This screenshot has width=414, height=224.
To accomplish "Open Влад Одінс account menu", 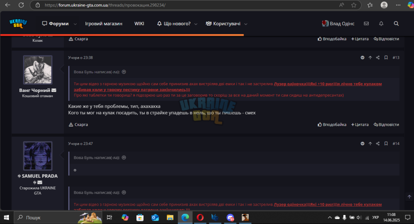I will [x=338, y=23].
